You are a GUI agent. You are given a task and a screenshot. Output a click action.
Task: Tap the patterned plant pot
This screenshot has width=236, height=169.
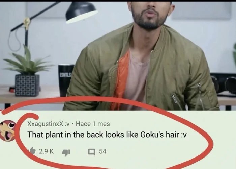click(27, 86)
